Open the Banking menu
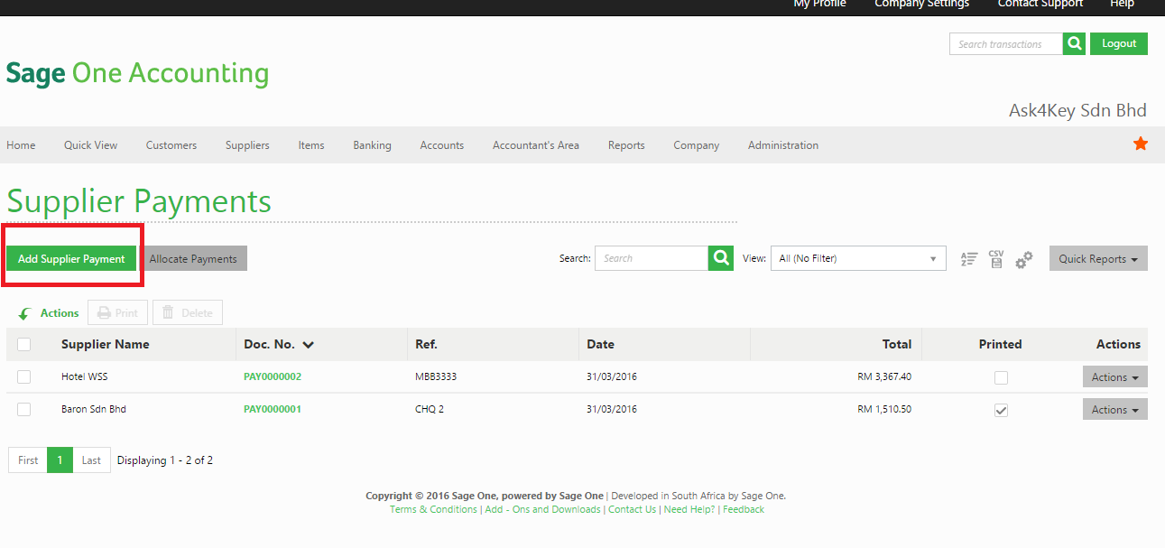The image size is (1165, 548). coord(372,144)
